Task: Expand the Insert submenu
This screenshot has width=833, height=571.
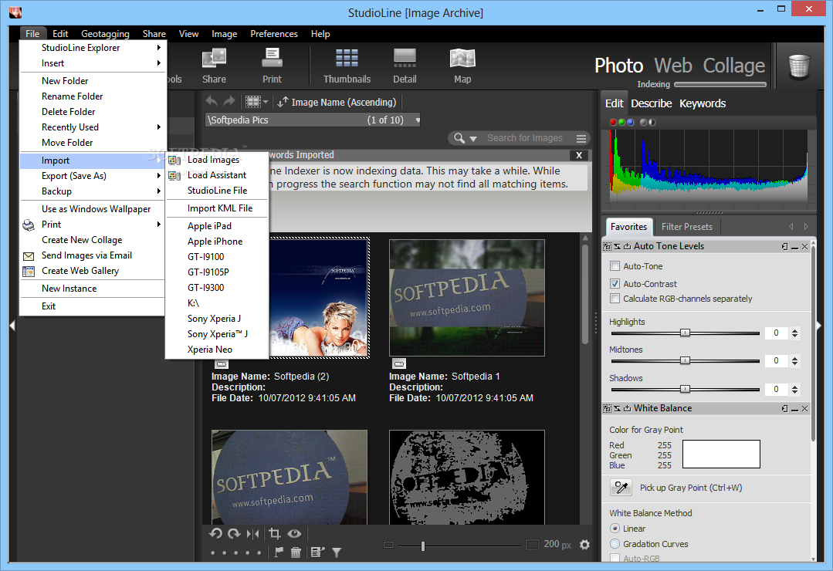Action: [93, 63]
